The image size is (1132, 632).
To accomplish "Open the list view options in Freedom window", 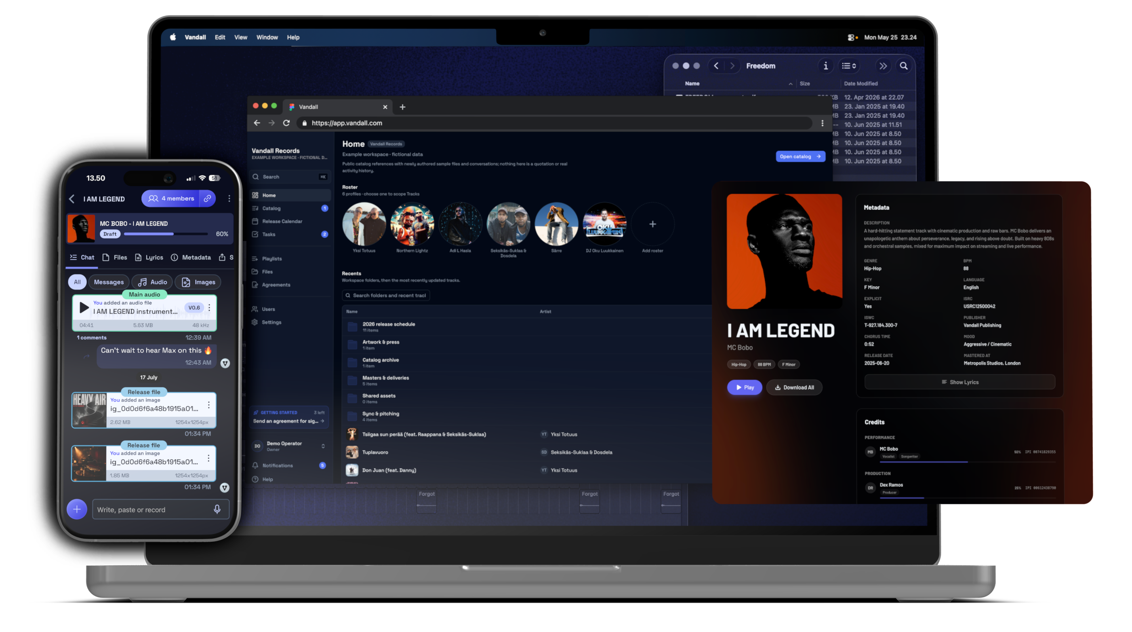I will (x=848, y=66).
